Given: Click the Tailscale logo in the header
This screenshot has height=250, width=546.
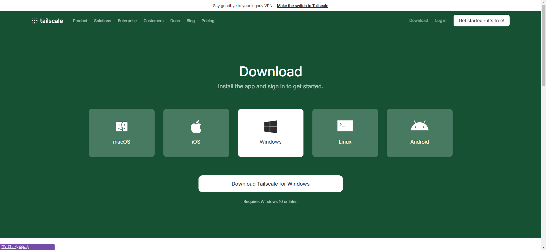Looking at the screenshot, I should point(47,21).
